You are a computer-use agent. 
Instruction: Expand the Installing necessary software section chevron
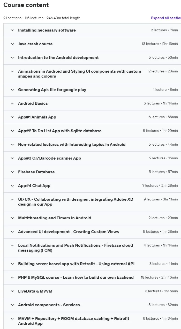tap(12, 30)
